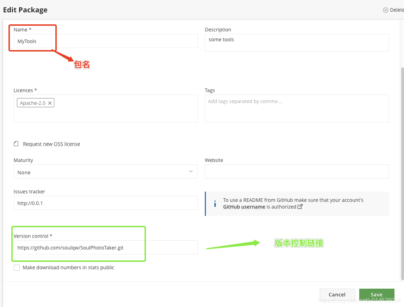This screenshot has width=404, height=307.
Task: Cancel editing the package
Action: click(337, 294)
